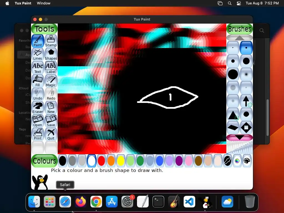Pick the pink colour
Viewport: 284px width, 213px height.
click(189, 161)
